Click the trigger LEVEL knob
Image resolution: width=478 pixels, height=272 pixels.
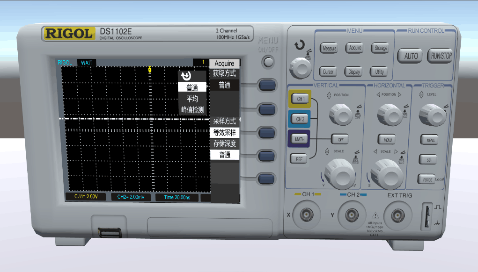click(x=430, y=113)
